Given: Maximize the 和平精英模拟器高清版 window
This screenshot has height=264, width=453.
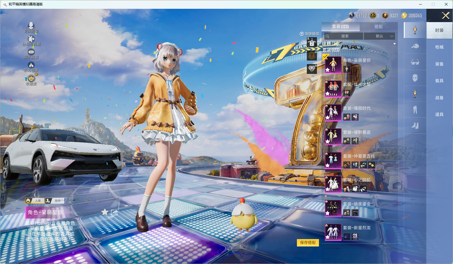Looking at the screenshot, I should point(433,4).
